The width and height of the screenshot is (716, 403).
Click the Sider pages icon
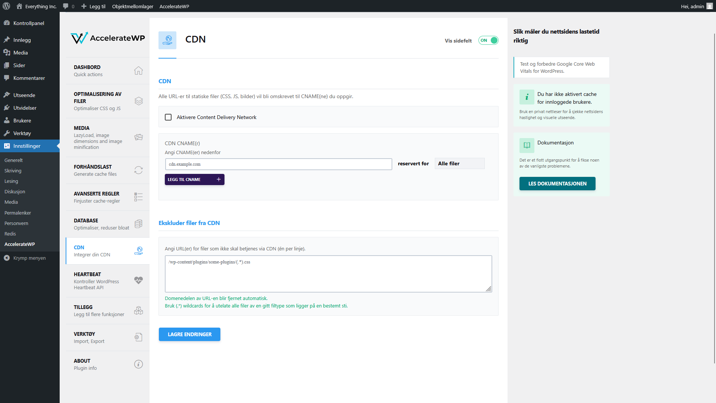[x=7, y=65]
